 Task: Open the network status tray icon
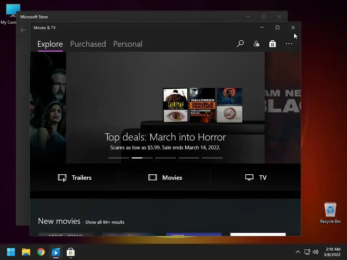[307, 252]
